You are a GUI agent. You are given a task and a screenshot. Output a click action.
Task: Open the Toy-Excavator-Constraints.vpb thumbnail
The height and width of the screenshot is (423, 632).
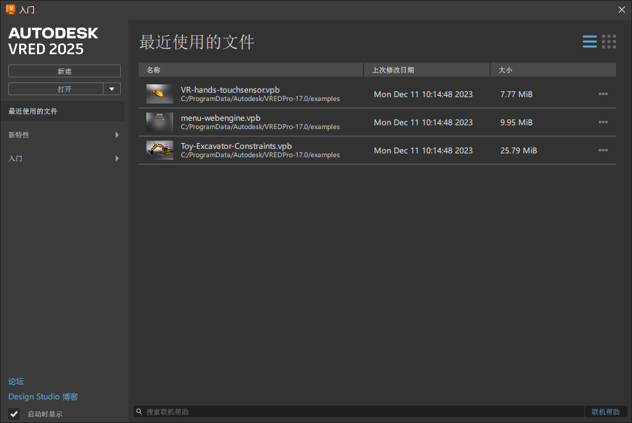click(160, 150)
